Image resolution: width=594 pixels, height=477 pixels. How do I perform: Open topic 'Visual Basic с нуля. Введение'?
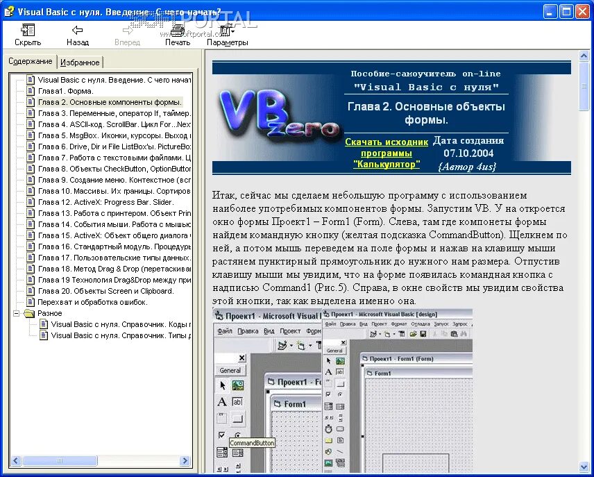click(114, 80)
